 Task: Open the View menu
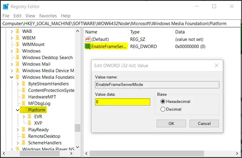pyautogui.click(x=30, y=16)
